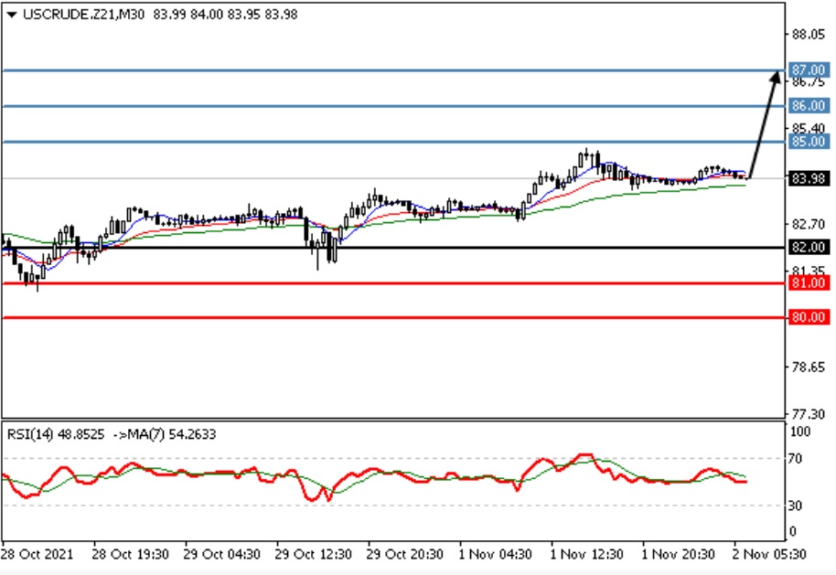Select the RSI(14) 48.8525 indicator label
The width and height of the screenshot is (836, 575).
[56, 435]
